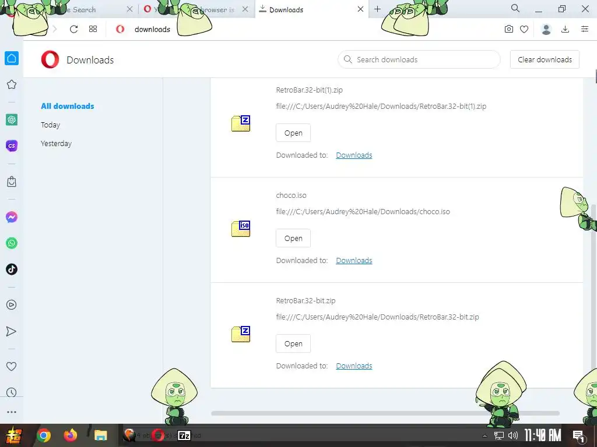Follow Downloads folder link for choco.iso
The height and width of the screenshot is (447, 597).
click(354, 260)
